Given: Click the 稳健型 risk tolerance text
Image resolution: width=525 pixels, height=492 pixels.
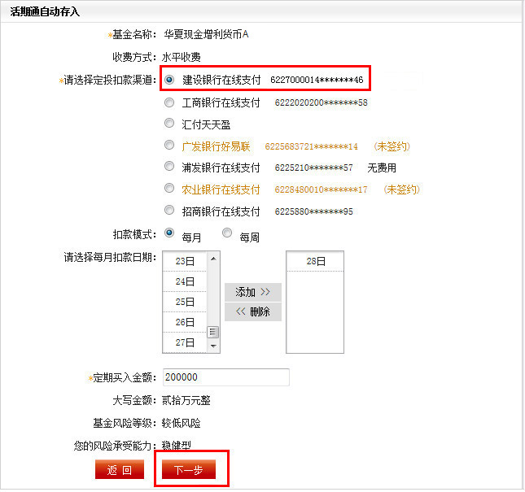Looking at the screenshot, I should pyautogui.click(x=177, y=446).
